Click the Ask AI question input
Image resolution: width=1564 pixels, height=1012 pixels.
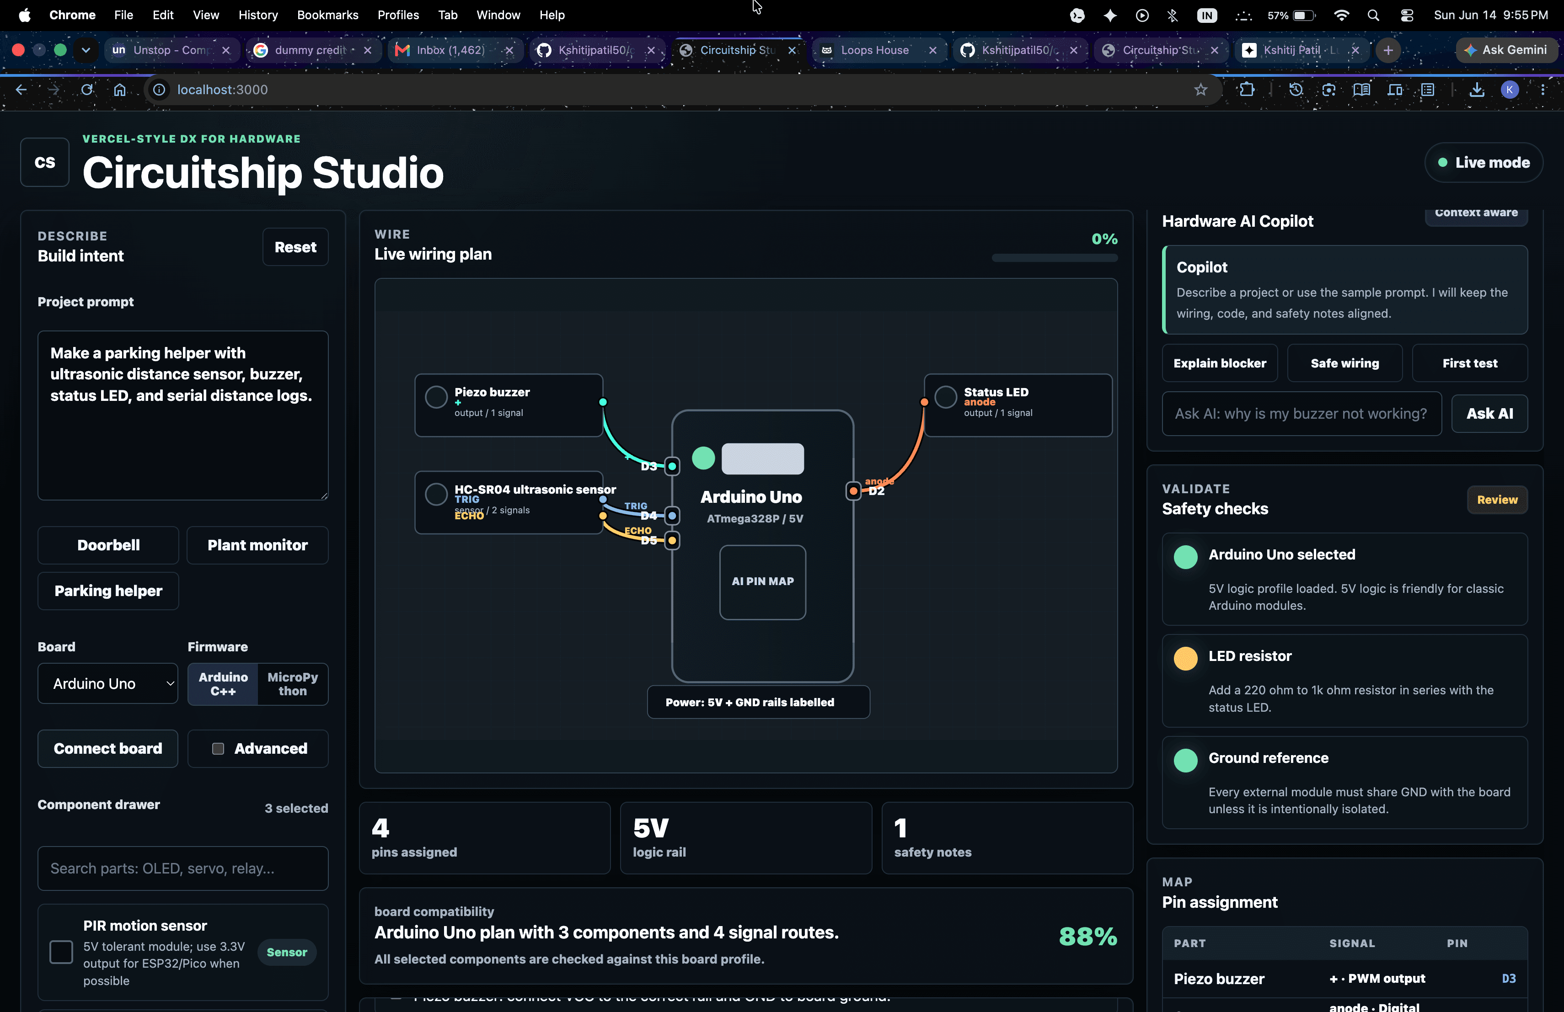tap(1301, 414)
